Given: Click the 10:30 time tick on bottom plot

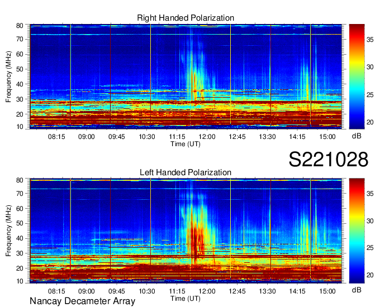Looking at the screenshot, I should click(147, 291).
